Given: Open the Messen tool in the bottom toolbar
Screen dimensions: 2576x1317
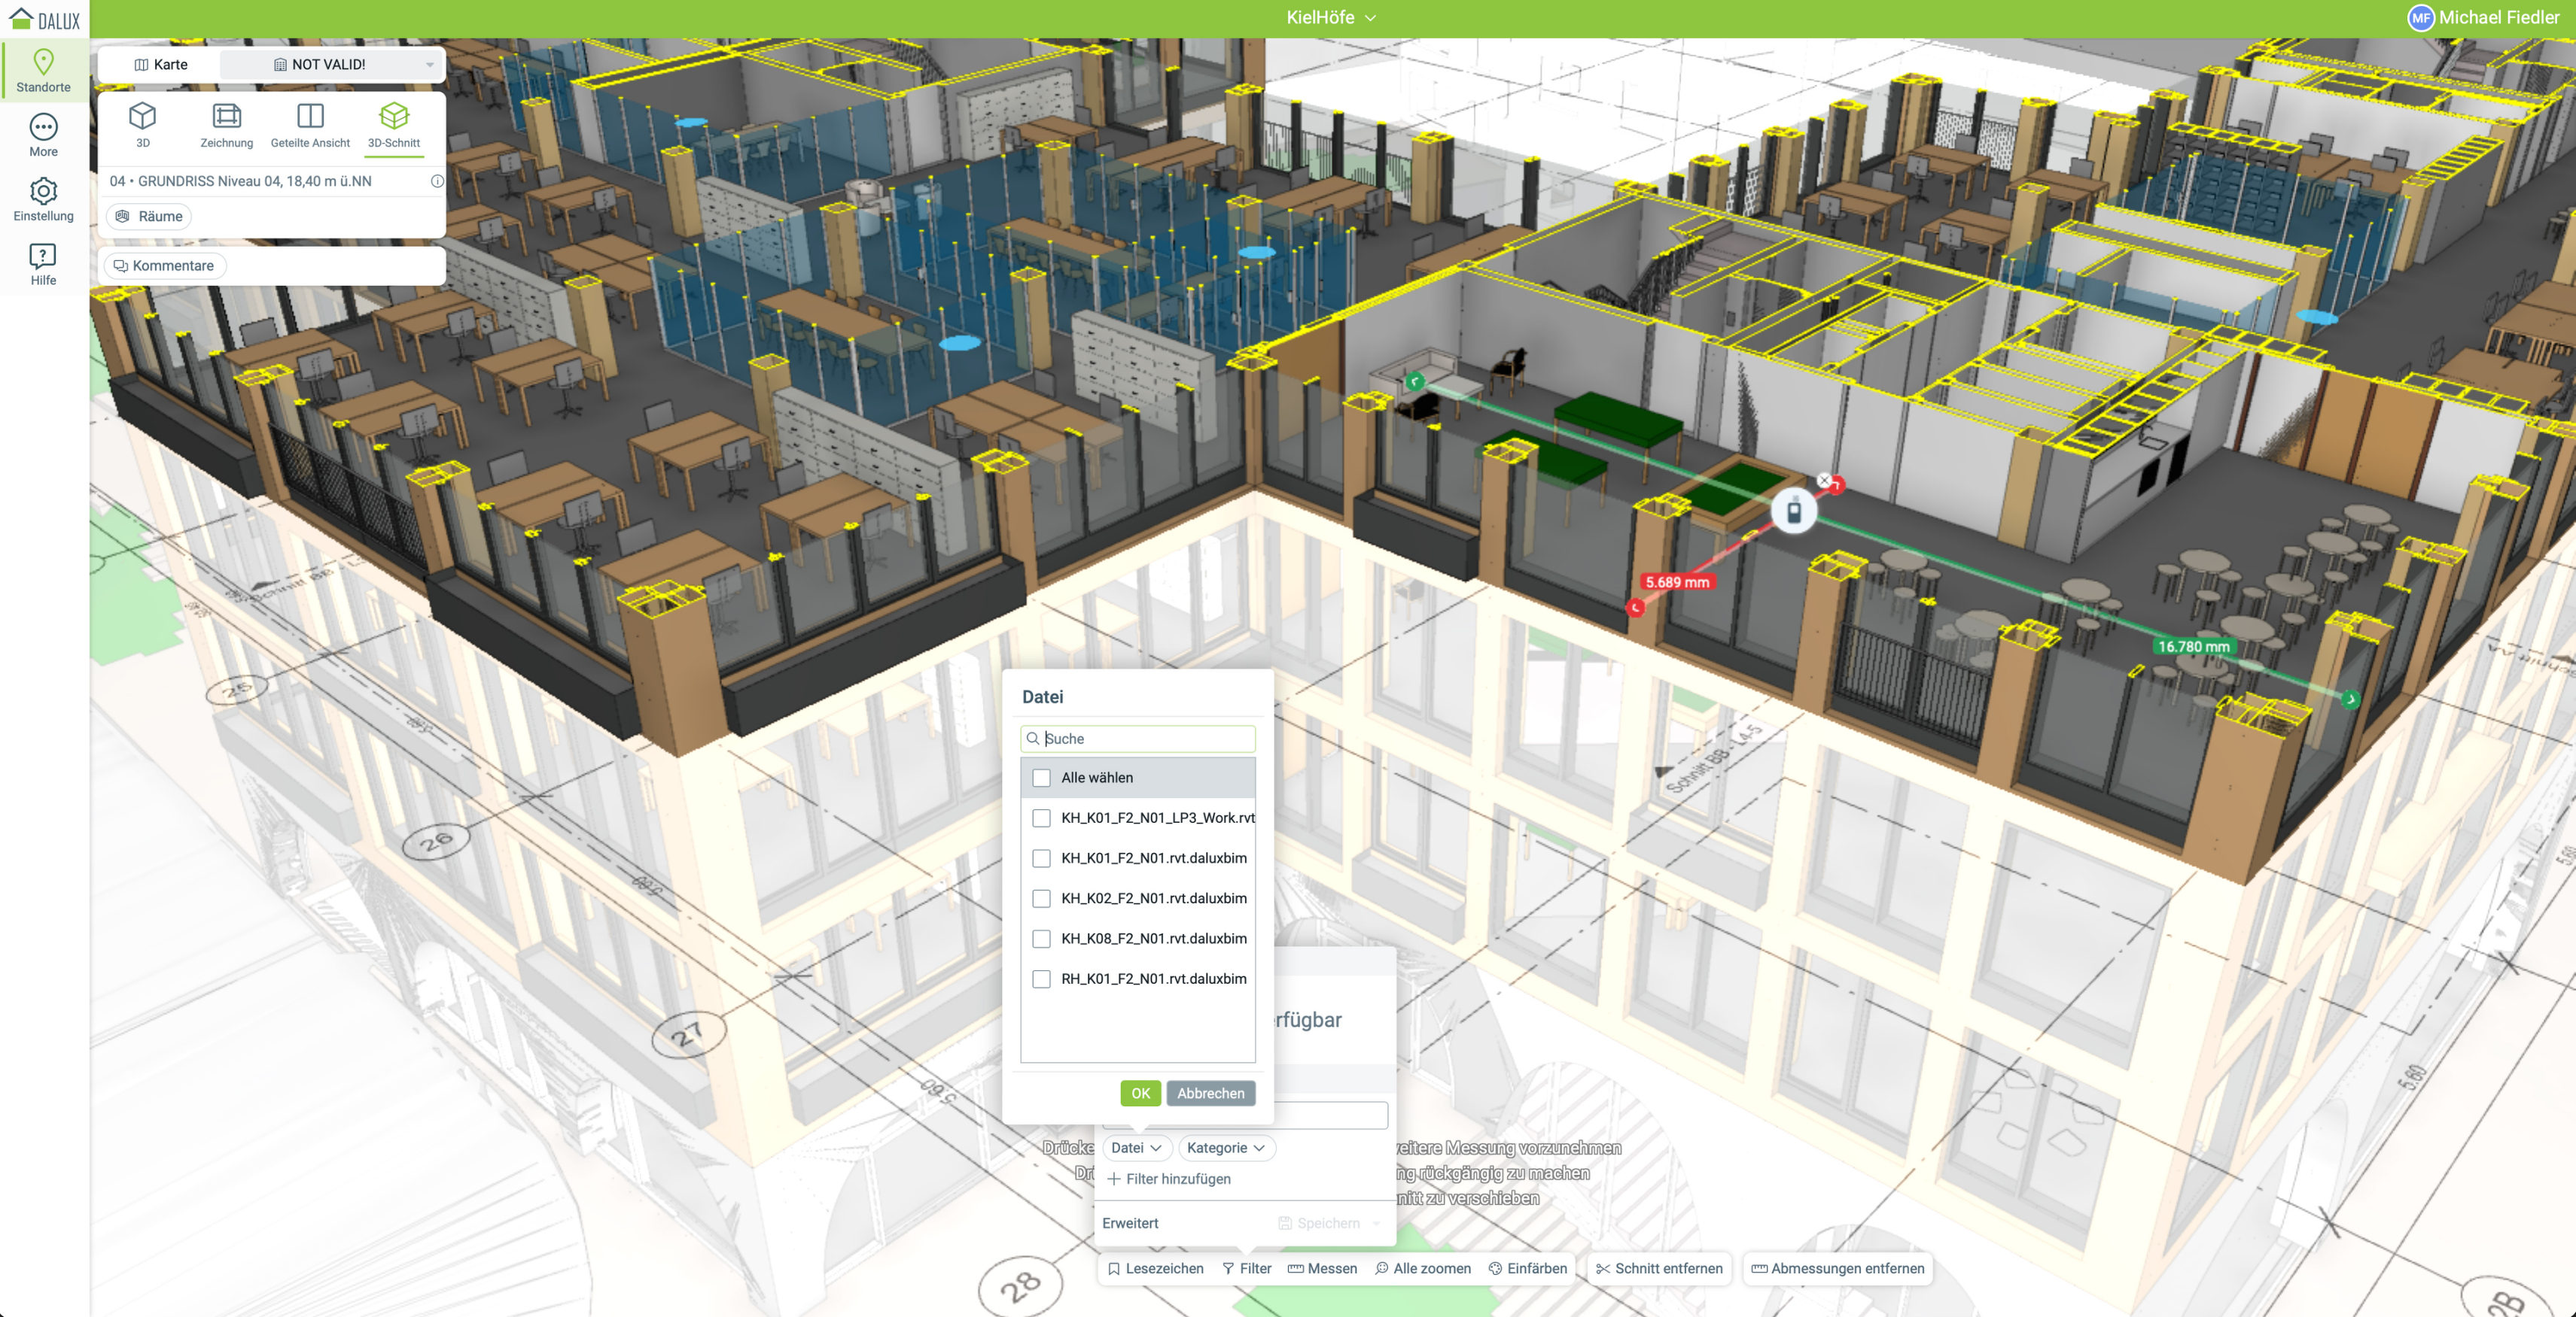Looking at the screenshot, I should 1322,1268.
